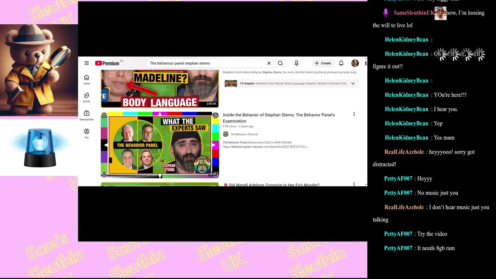Run search with the magnifier button

coord(280,63)
